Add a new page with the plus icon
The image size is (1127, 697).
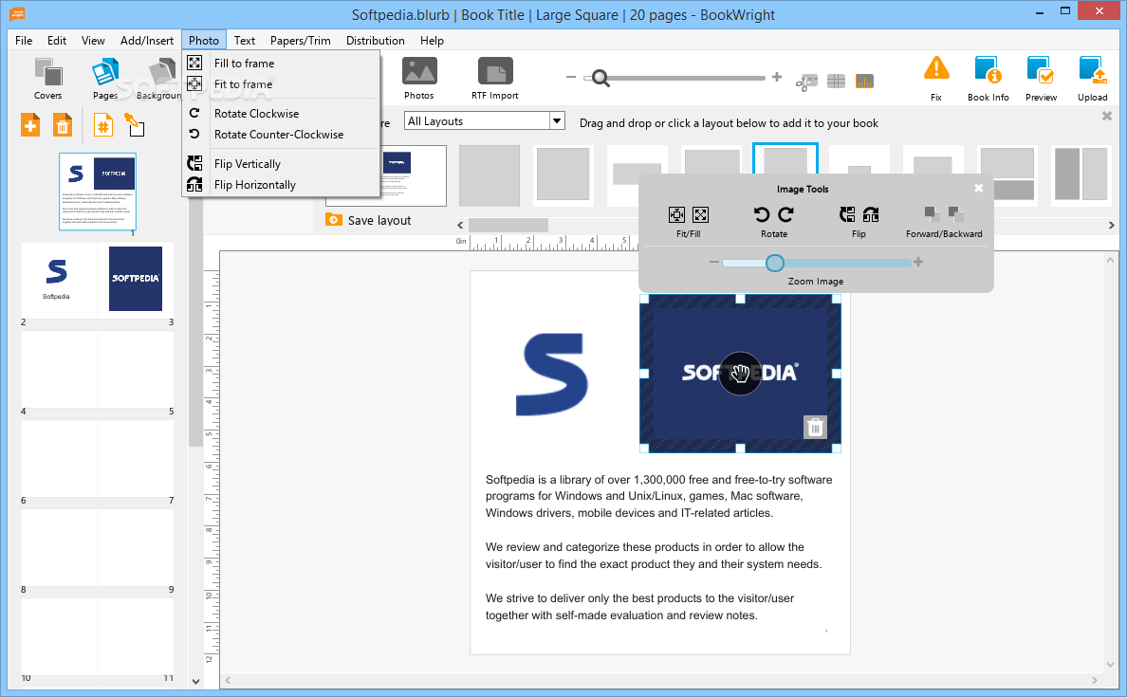(x=30, y=126)
